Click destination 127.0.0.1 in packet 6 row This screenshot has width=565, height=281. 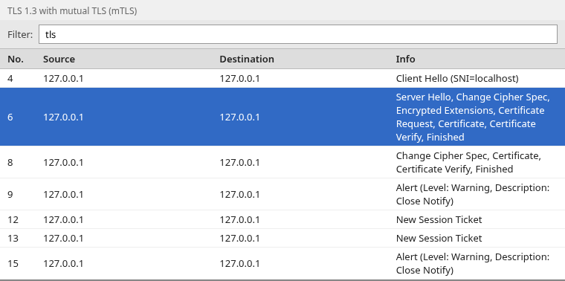point(239,117)
